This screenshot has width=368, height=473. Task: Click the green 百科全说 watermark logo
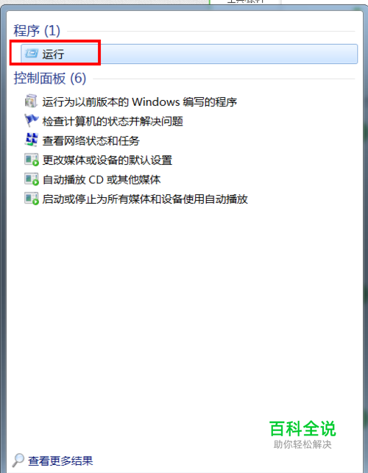click(x=302, y=429)
